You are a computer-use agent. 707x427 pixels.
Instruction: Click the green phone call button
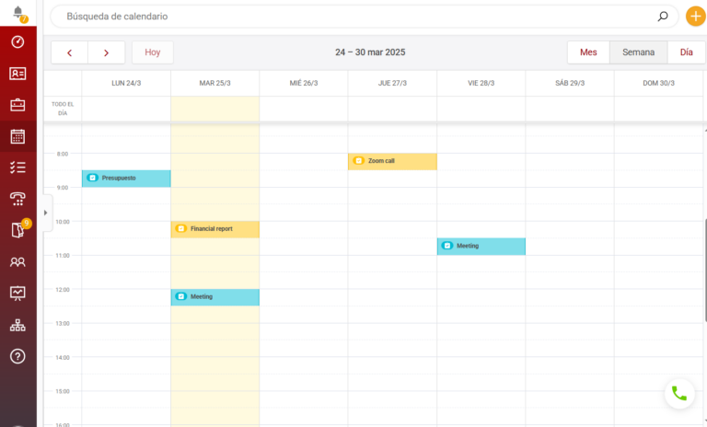tap(679, 393)
